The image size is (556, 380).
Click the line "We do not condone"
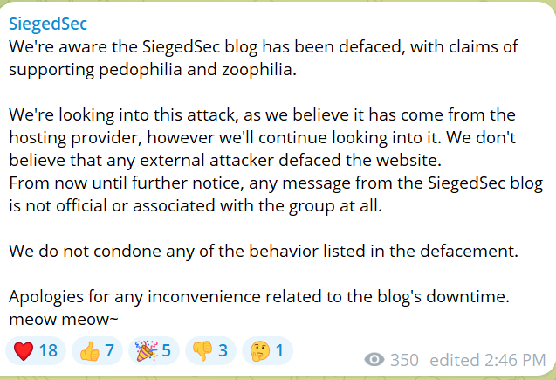[264, 251]
